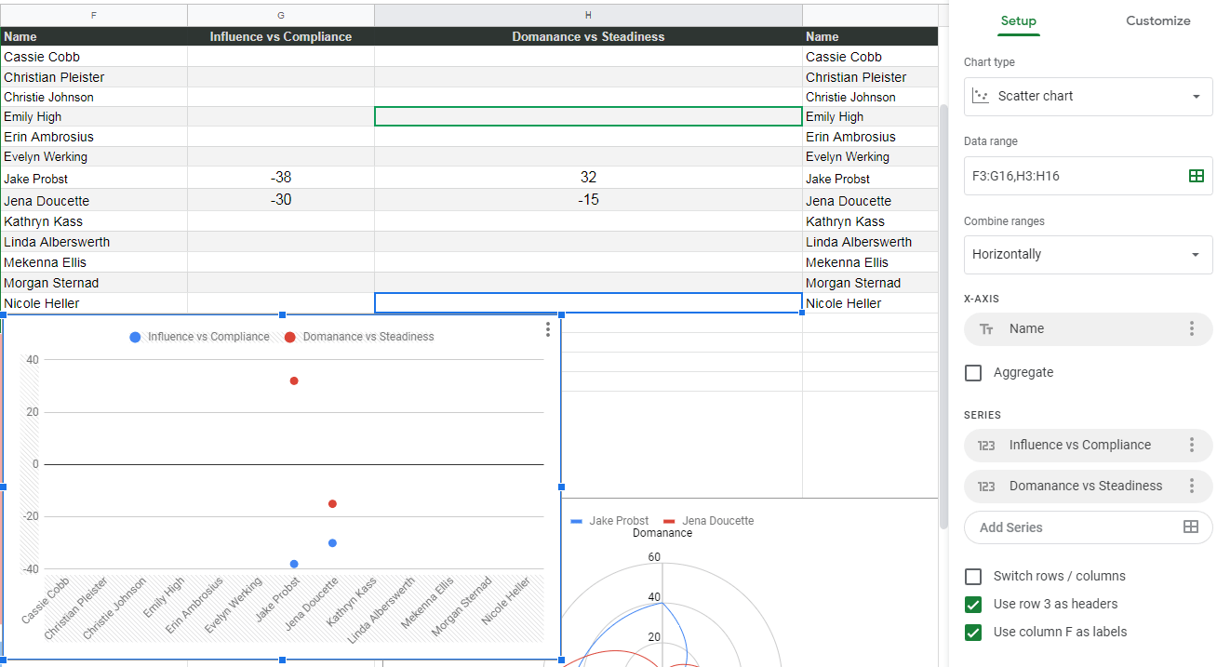Click the scatter chart type icon
This screenshot has height=667, width=1217.
(x=980, y=96)
